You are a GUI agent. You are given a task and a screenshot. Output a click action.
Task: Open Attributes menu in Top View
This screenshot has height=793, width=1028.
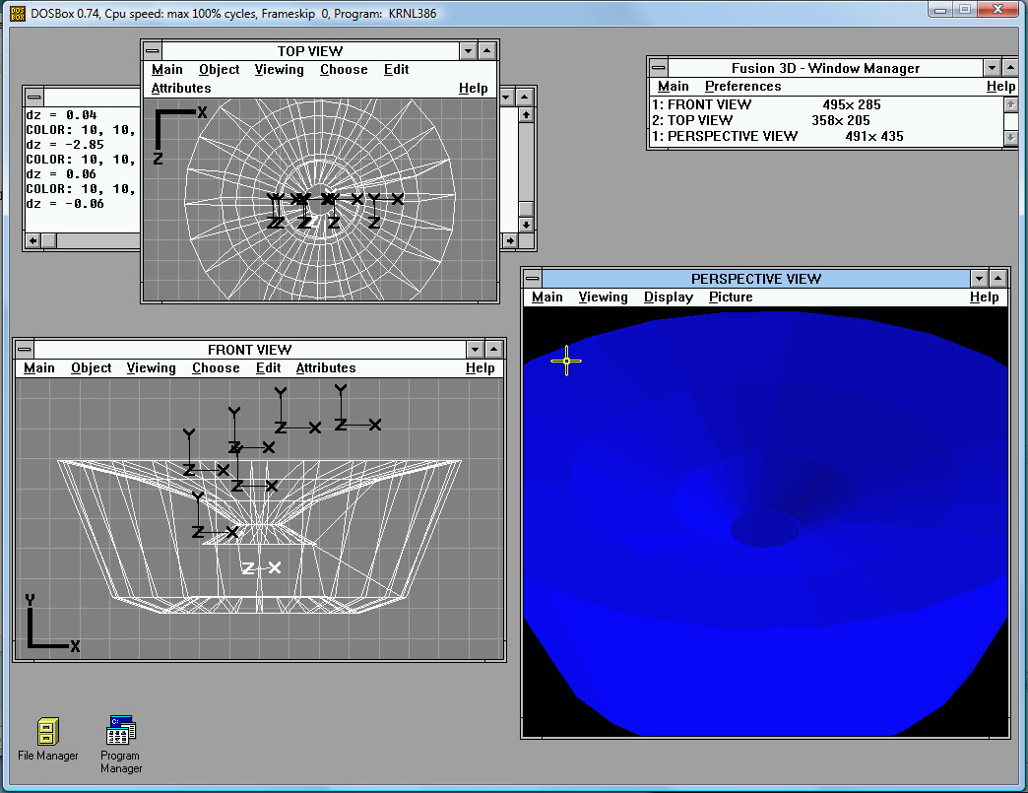(x=181, y=88)
